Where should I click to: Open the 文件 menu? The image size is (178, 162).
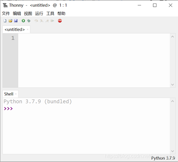coord(6,14)
